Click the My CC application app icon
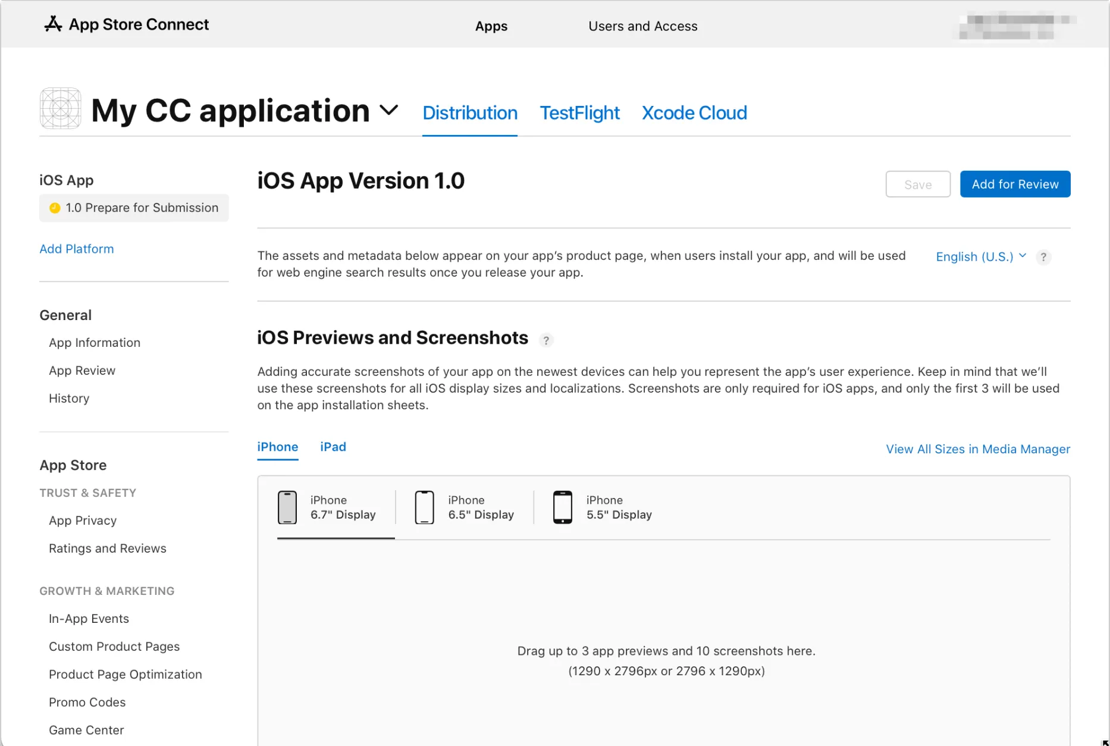This screenshot has width=1110, height=746. [x=60, y=108]
